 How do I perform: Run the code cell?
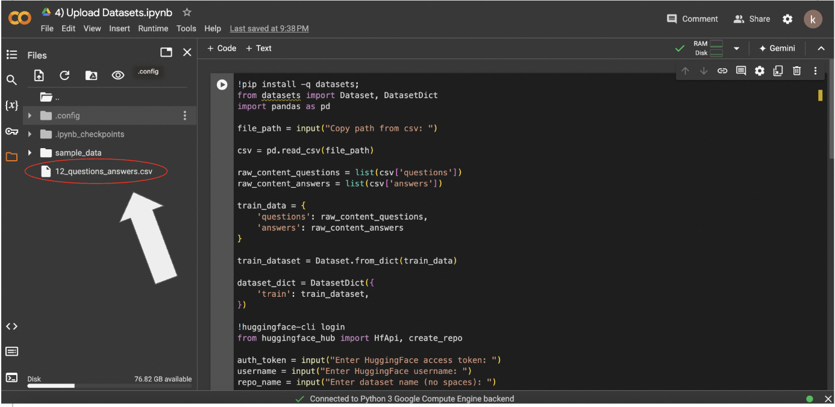pyautogui.click(x=222, y=85)
